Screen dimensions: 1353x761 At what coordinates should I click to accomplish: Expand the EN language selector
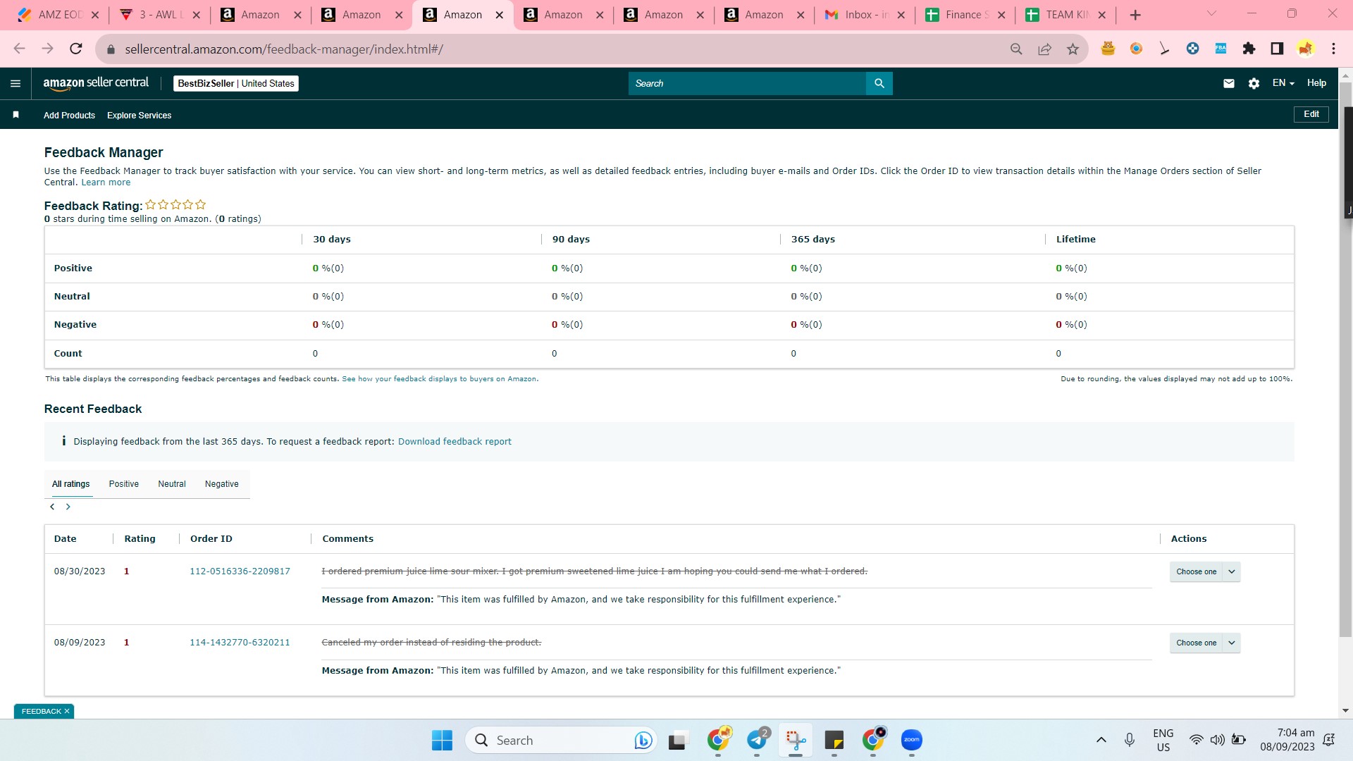[x=1283, y=83]
